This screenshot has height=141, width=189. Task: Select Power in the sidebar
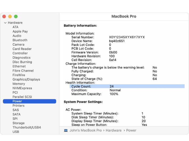pos(17,101)
